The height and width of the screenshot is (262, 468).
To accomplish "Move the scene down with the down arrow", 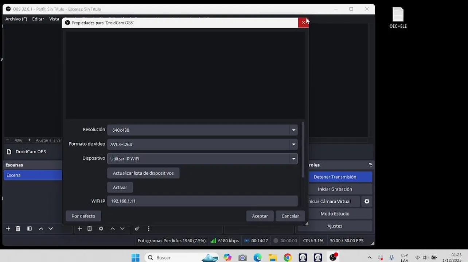I will (51, 229).
